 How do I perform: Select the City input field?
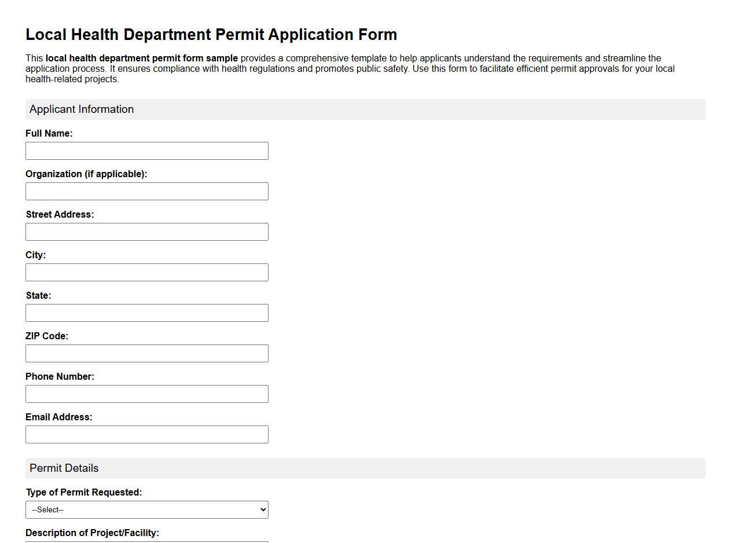146,272
